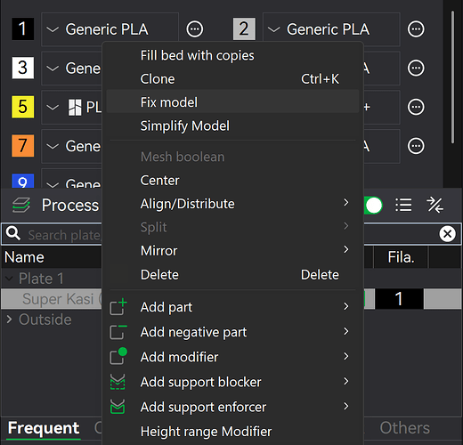Select filament color swatch 5 yellow

[23, 107]
